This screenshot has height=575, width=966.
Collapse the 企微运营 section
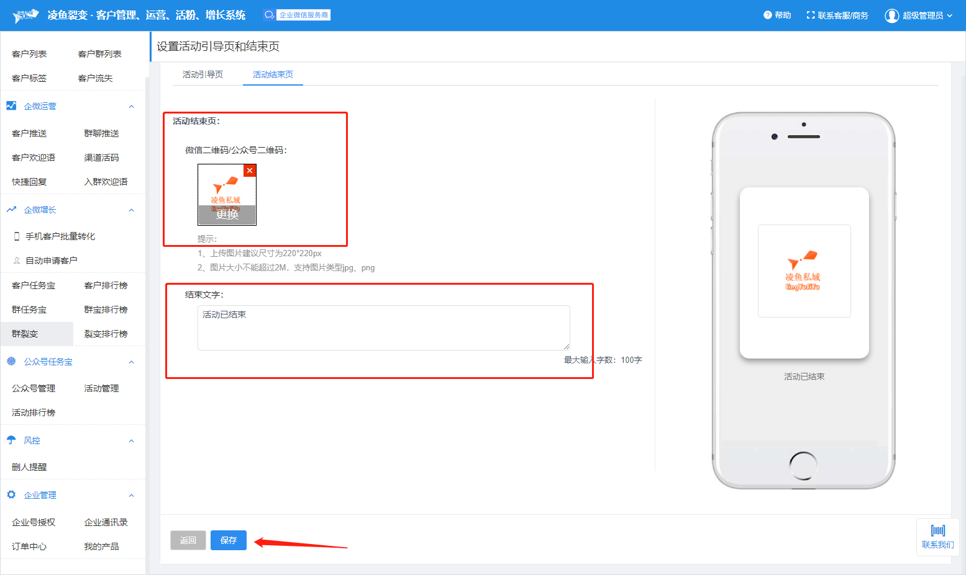pos(131,107)
